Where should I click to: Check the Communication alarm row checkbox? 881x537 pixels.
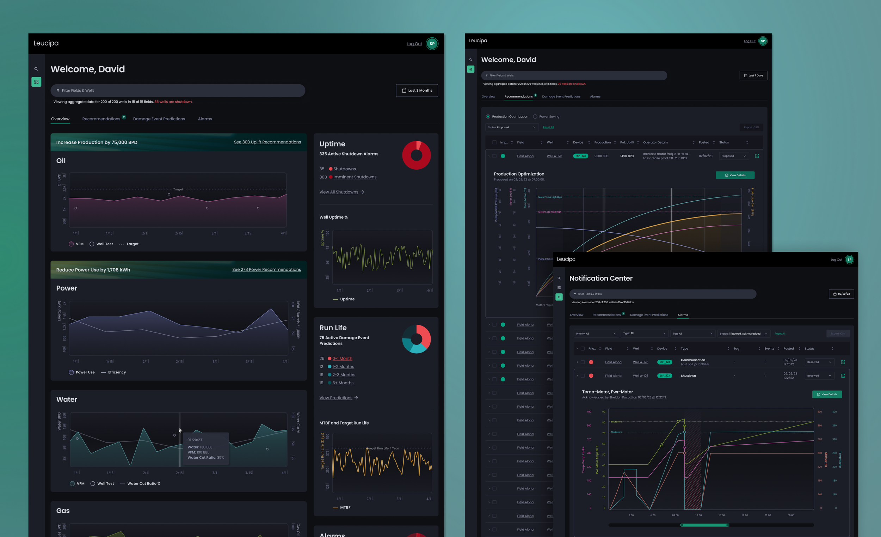click(583, 362)
